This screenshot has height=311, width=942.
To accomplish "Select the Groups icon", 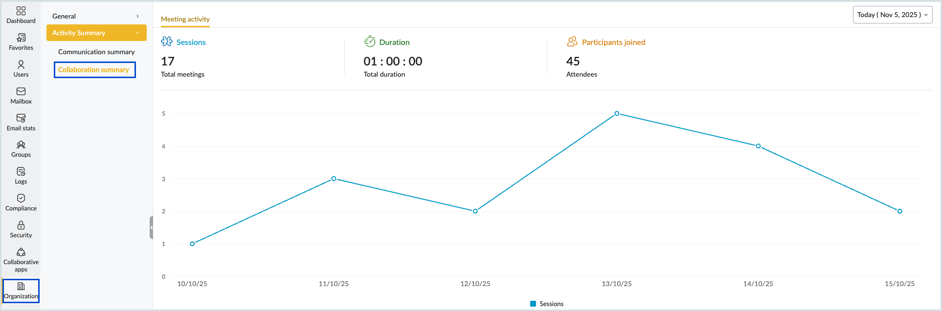I will pyautogui.click(x=21, y=145).
